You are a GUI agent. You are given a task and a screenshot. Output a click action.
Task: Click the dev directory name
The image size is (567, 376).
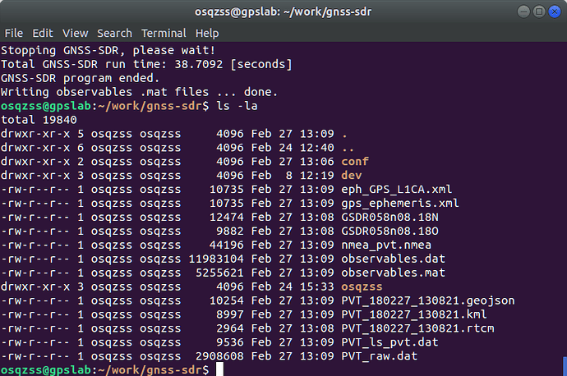(x=352, y=175)
